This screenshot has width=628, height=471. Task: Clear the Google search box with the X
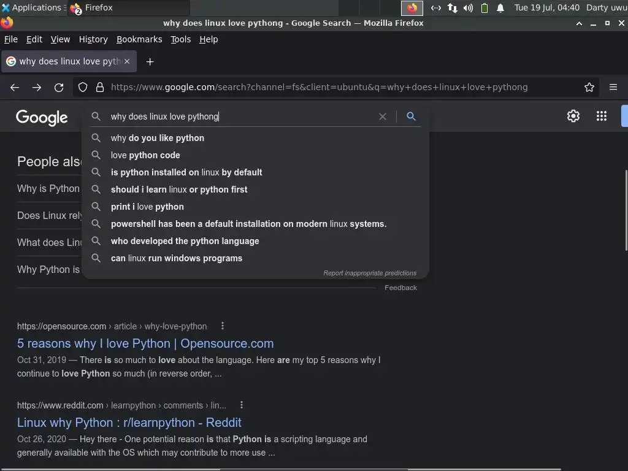[x=383, y=117]
